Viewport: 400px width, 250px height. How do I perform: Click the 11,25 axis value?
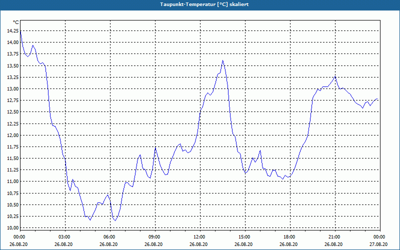[13, 170]
